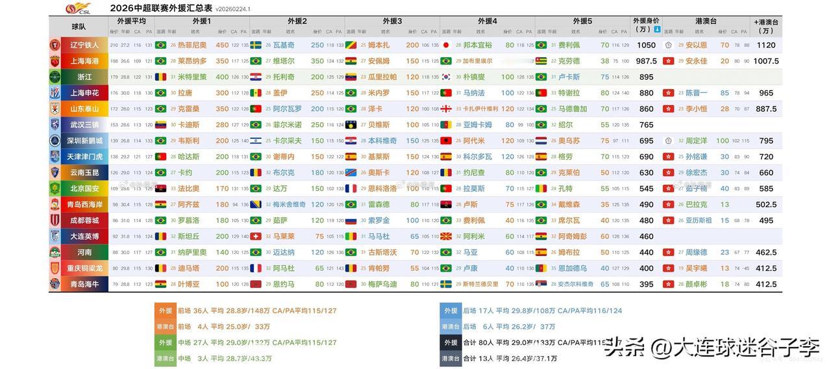The height and width of the screenshot is (369, 831).
Task: Click the total value 1050 for 辽宁铁人
Action: click(646, 45)
